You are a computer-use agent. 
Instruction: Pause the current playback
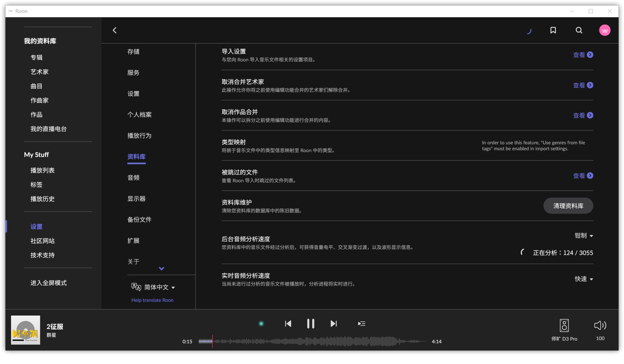click(311, 324)
